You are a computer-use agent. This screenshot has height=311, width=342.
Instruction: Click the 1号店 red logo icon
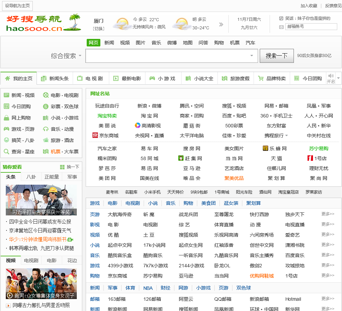[x=310, y=158]
